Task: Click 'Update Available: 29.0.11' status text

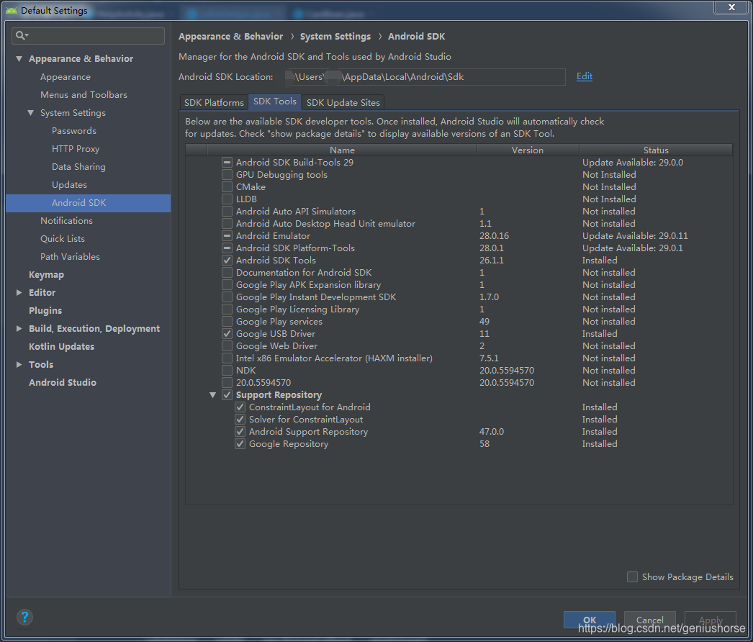Action: tap(635, 236)
